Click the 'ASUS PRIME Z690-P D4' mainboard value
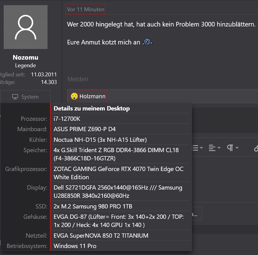This screenshot has width=258, height=255. coord(85,129)
